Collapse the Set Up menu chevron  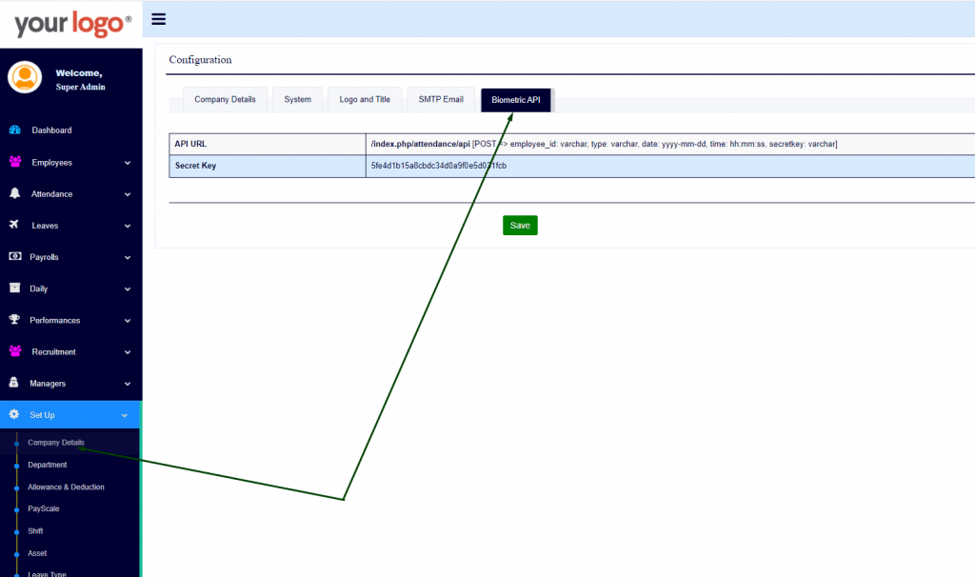tap(124, 415)
